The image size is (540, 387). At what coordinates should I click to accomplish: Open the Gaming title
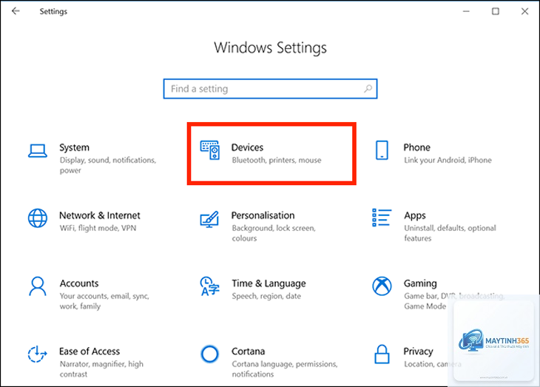[420, 283]
